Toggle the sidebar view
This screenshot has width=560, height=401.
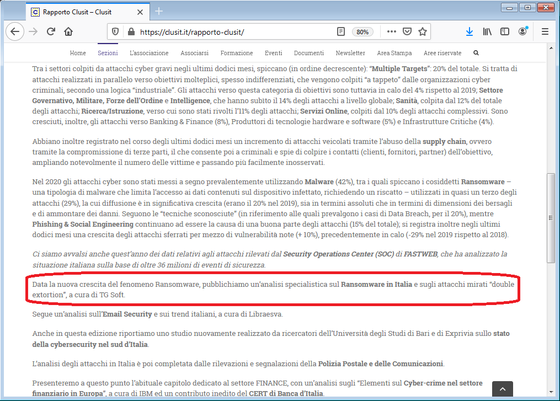coord(505,32)
